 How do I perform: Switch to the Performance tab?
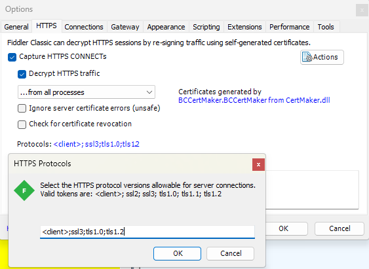[289, 27]
